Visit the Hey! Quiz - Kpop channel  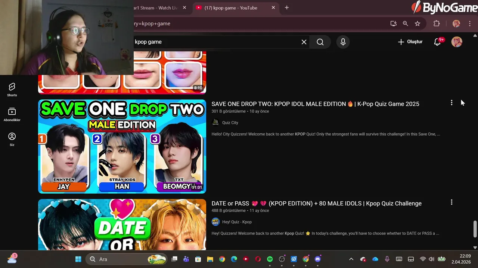coord(237,222)
